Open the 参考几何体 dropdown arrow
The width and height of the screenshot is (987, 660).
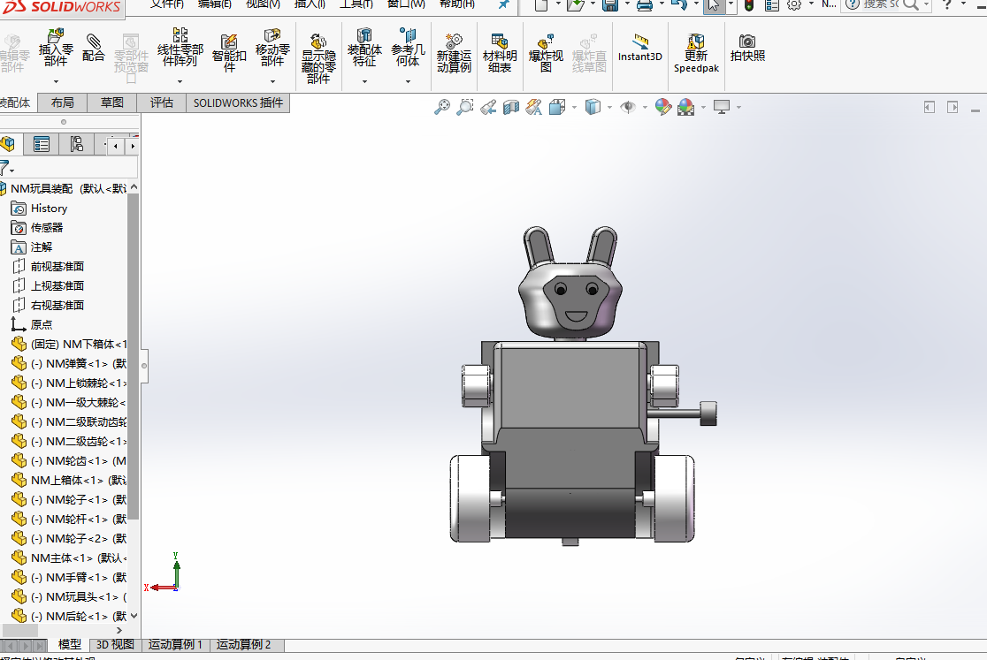point(408,81)
